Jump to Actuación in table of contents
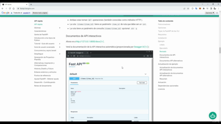 coord(162,82)
